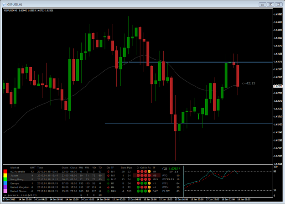Screen dimensions: 285x204
Task: Click the GBPUSD,H1 chart window icon
Action: [5, 5]
